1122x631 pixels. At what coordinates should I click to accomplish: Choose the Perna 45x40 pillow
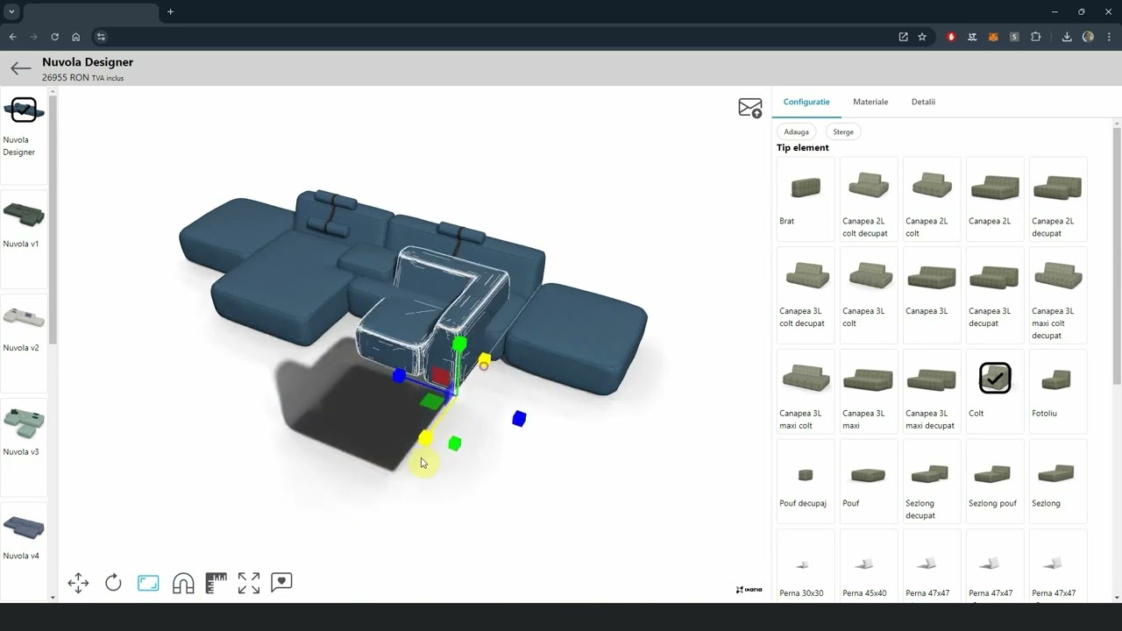tap(869, 566)
